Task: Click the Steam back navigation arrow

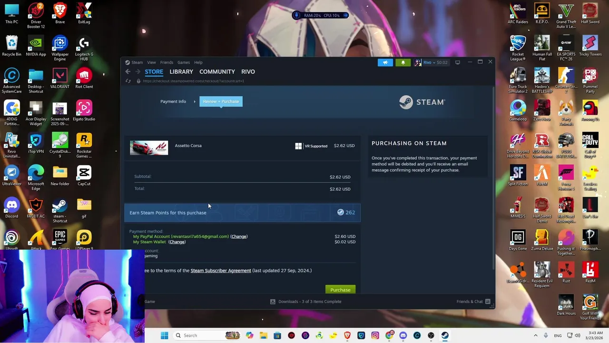Action: [x=128, y=71]
